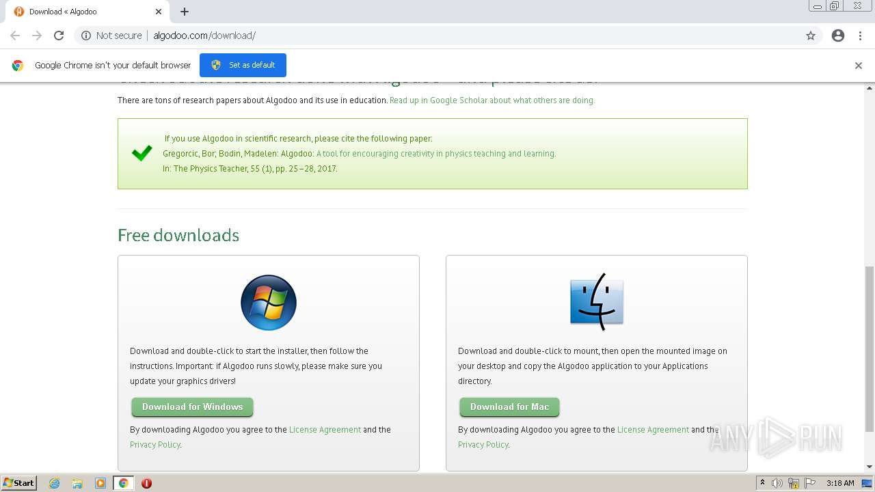Click the Chrome taskbar icon
The image size is (875, 492).
pos(124,483)
